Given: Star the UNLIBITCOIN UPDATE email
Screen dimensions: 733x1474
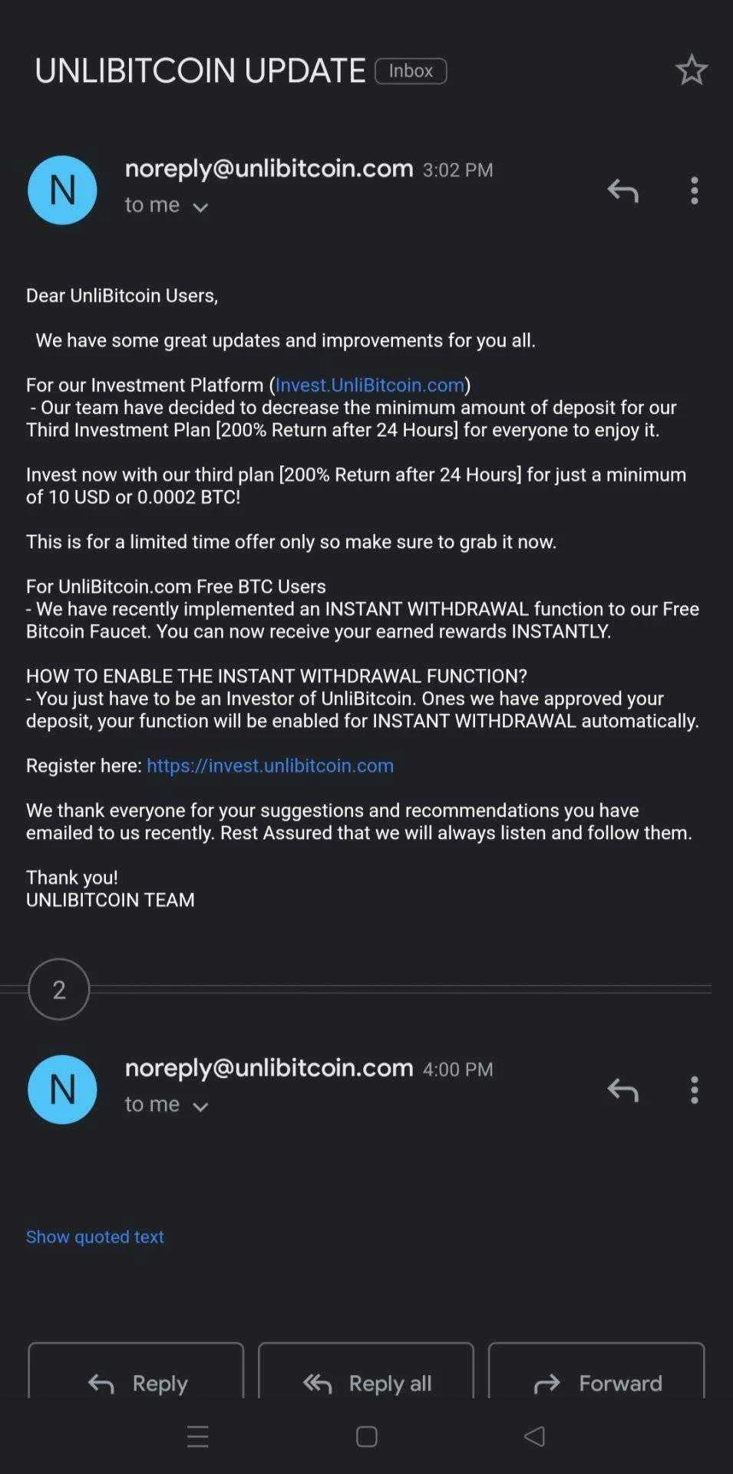Looking at the screenshot, I should [691, 70].
